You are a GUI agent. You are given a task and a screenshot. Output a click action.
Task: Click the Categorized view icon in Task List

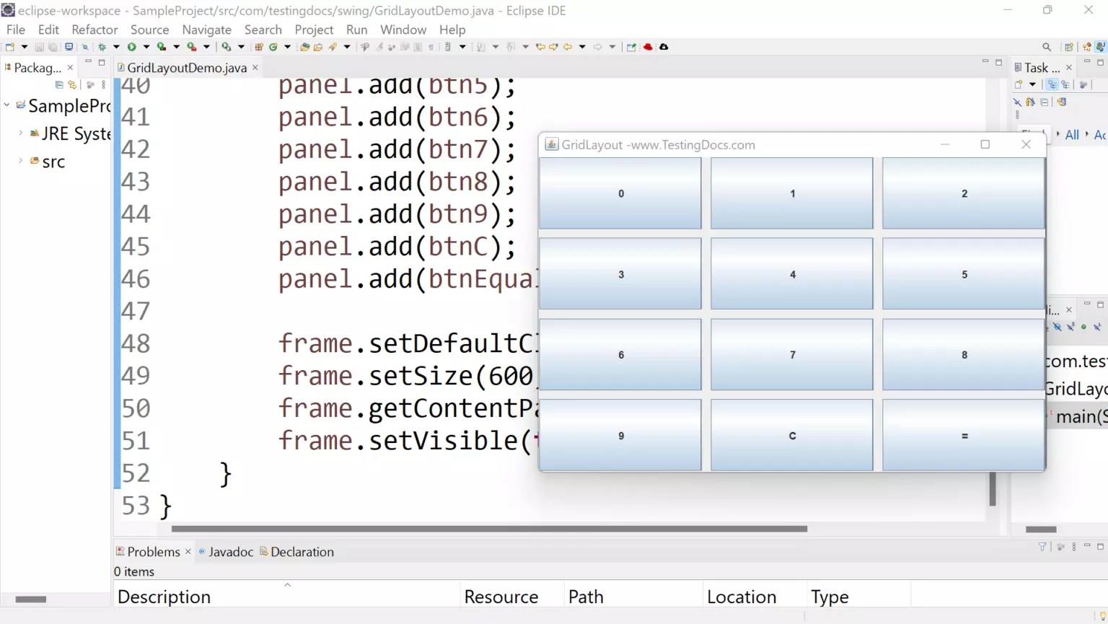tap(1052, 84)
